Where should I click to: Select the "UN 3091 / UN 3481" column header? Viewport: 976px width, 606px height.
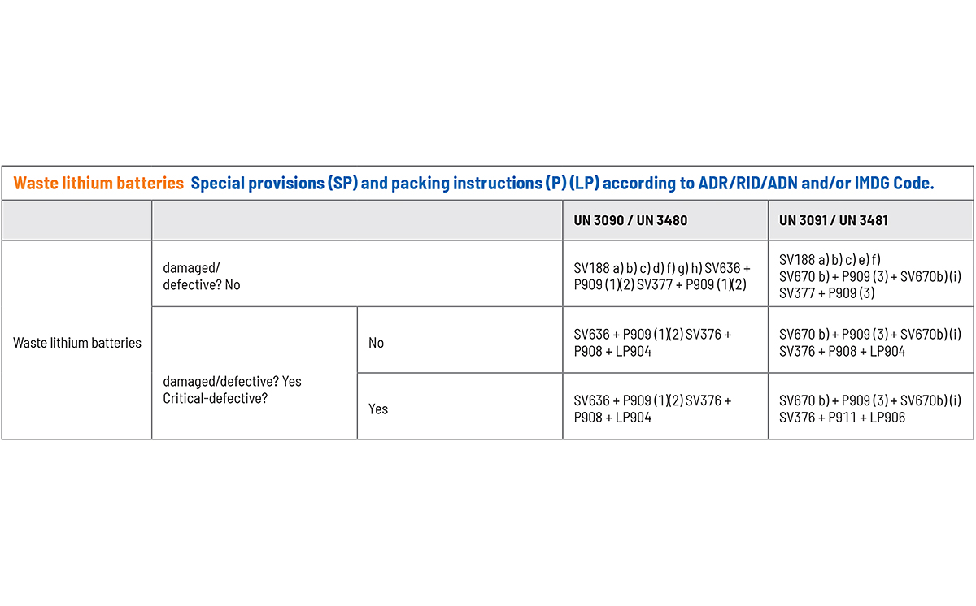[833, 220]
